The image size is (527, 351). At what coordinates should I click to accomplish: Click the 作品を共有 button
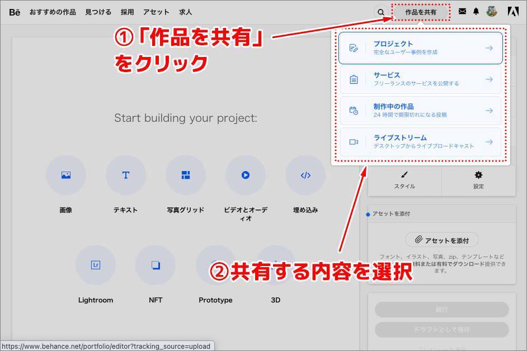tap(421, 12)
